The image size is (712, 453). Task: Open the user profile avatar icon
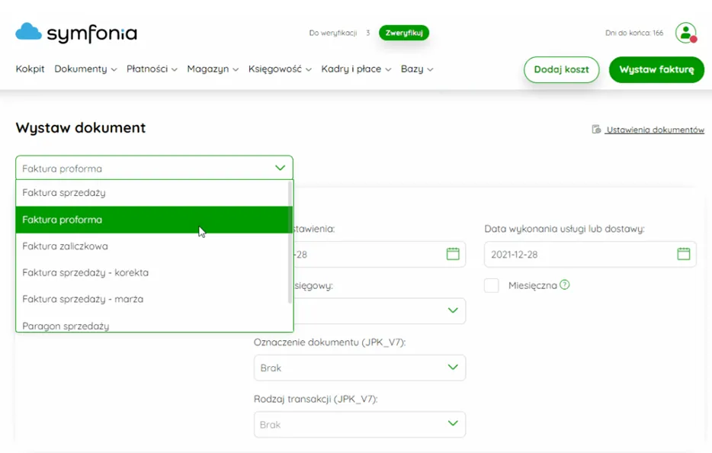pos(686,33)
